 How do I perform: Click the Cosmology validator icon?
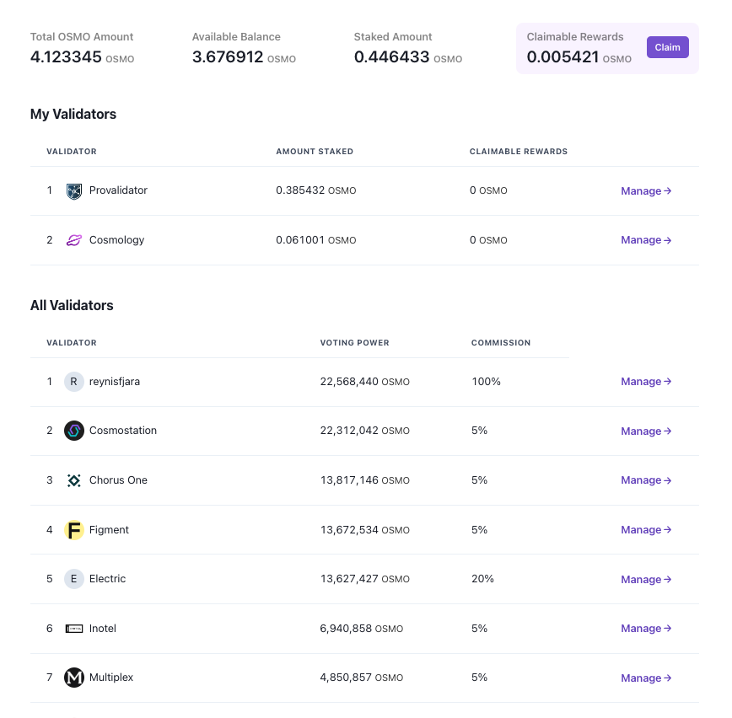[74, 240]
